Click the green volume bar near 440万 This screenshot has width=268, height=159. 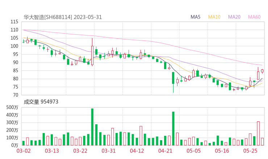[173, 128]
